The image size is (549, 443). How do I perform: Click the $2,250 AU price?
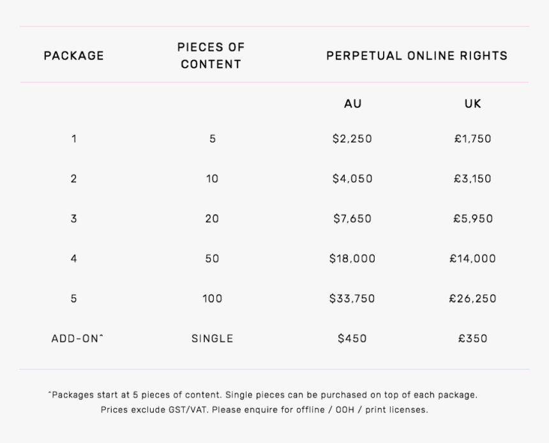[x=352, y=139]
